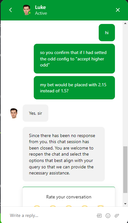Click the message about "accept higher odd"
Viewport: 128px width, 223px height.
tap(74, 58)
